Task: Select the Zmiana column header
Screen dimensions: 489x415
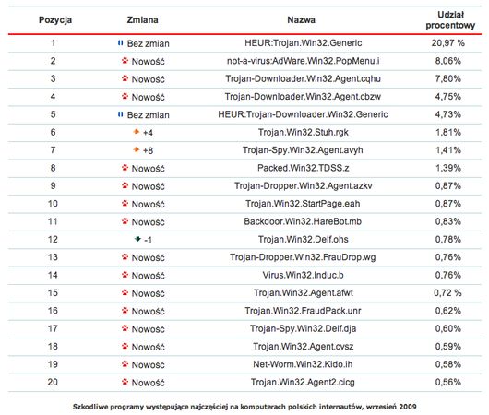Action: 142,20
